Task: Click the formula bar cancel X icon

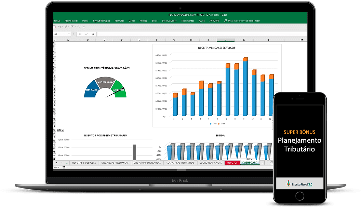Action: pos(80,34)
